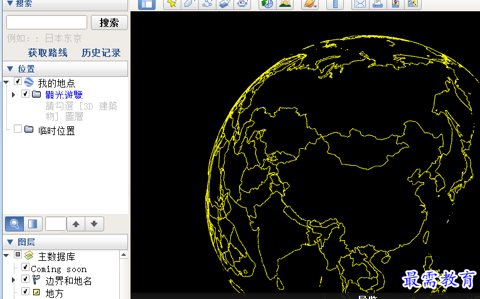
Task: Click the 觀光游覽 blue link text
Action: pyautogui.click(x=64, y=94)
